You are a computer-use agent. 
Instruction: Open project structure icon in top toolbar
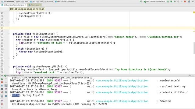(189, 2)
